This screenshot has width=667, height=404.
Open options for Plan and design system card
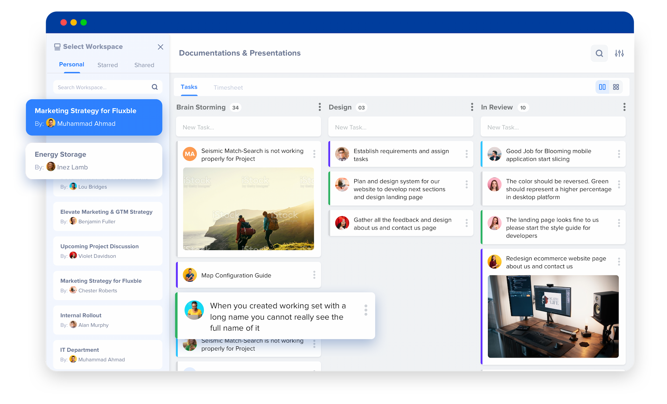467,184
